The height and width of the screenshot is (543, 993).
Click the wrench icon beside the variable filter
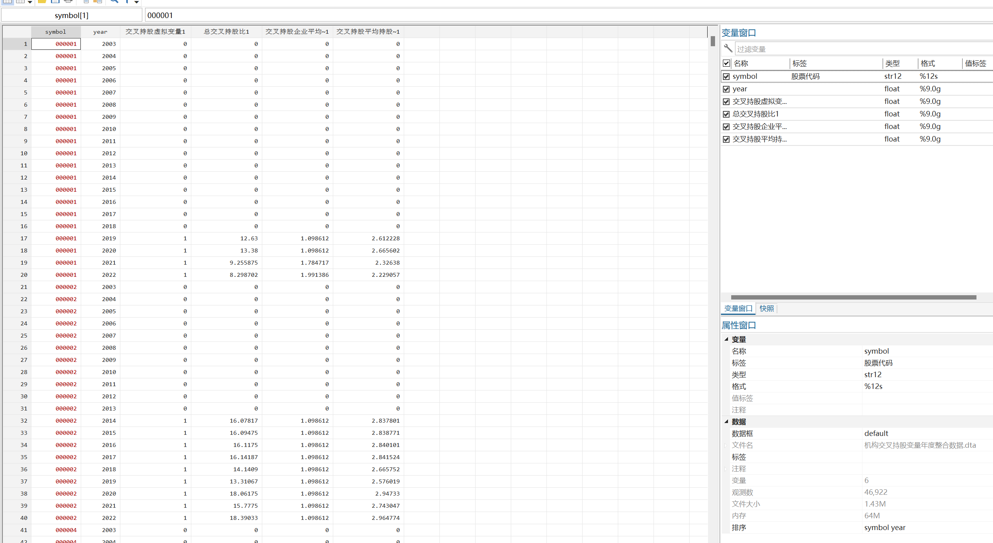pos(728,48)
